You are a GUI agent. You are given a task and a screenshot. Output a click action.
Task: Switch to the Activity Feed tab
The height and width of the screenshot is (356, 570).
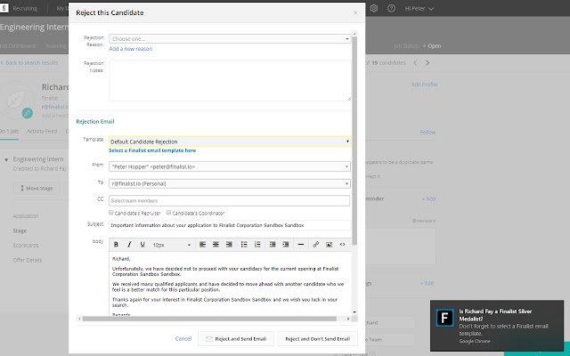(x=42, y=131)
